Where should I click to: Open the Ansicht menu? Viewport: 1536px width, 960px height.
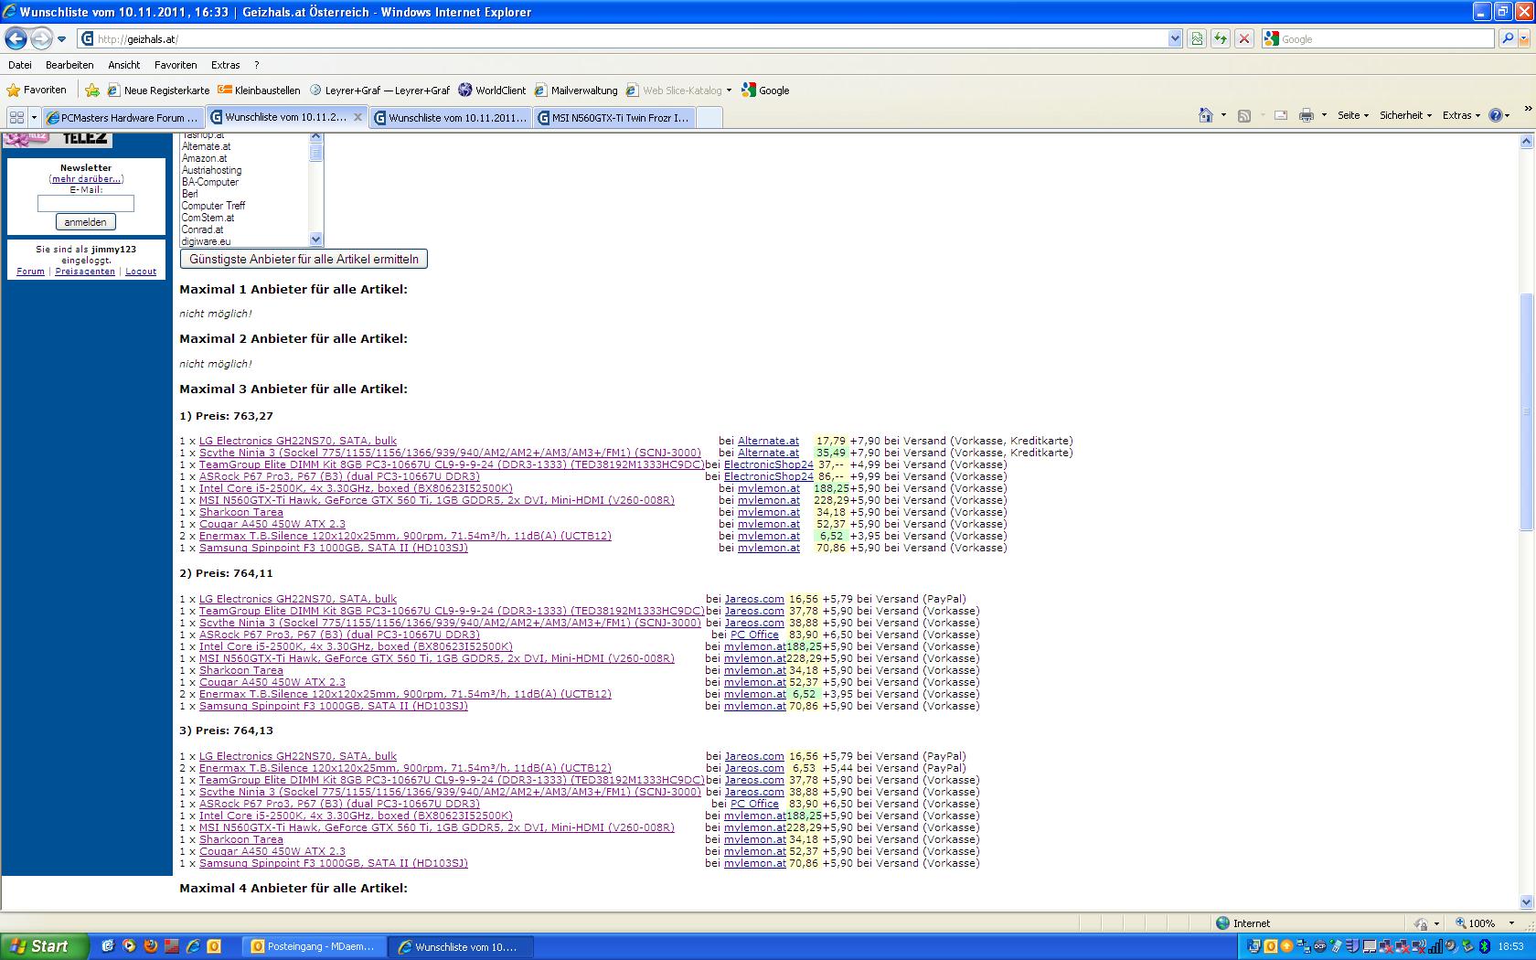tap(123, 65)
